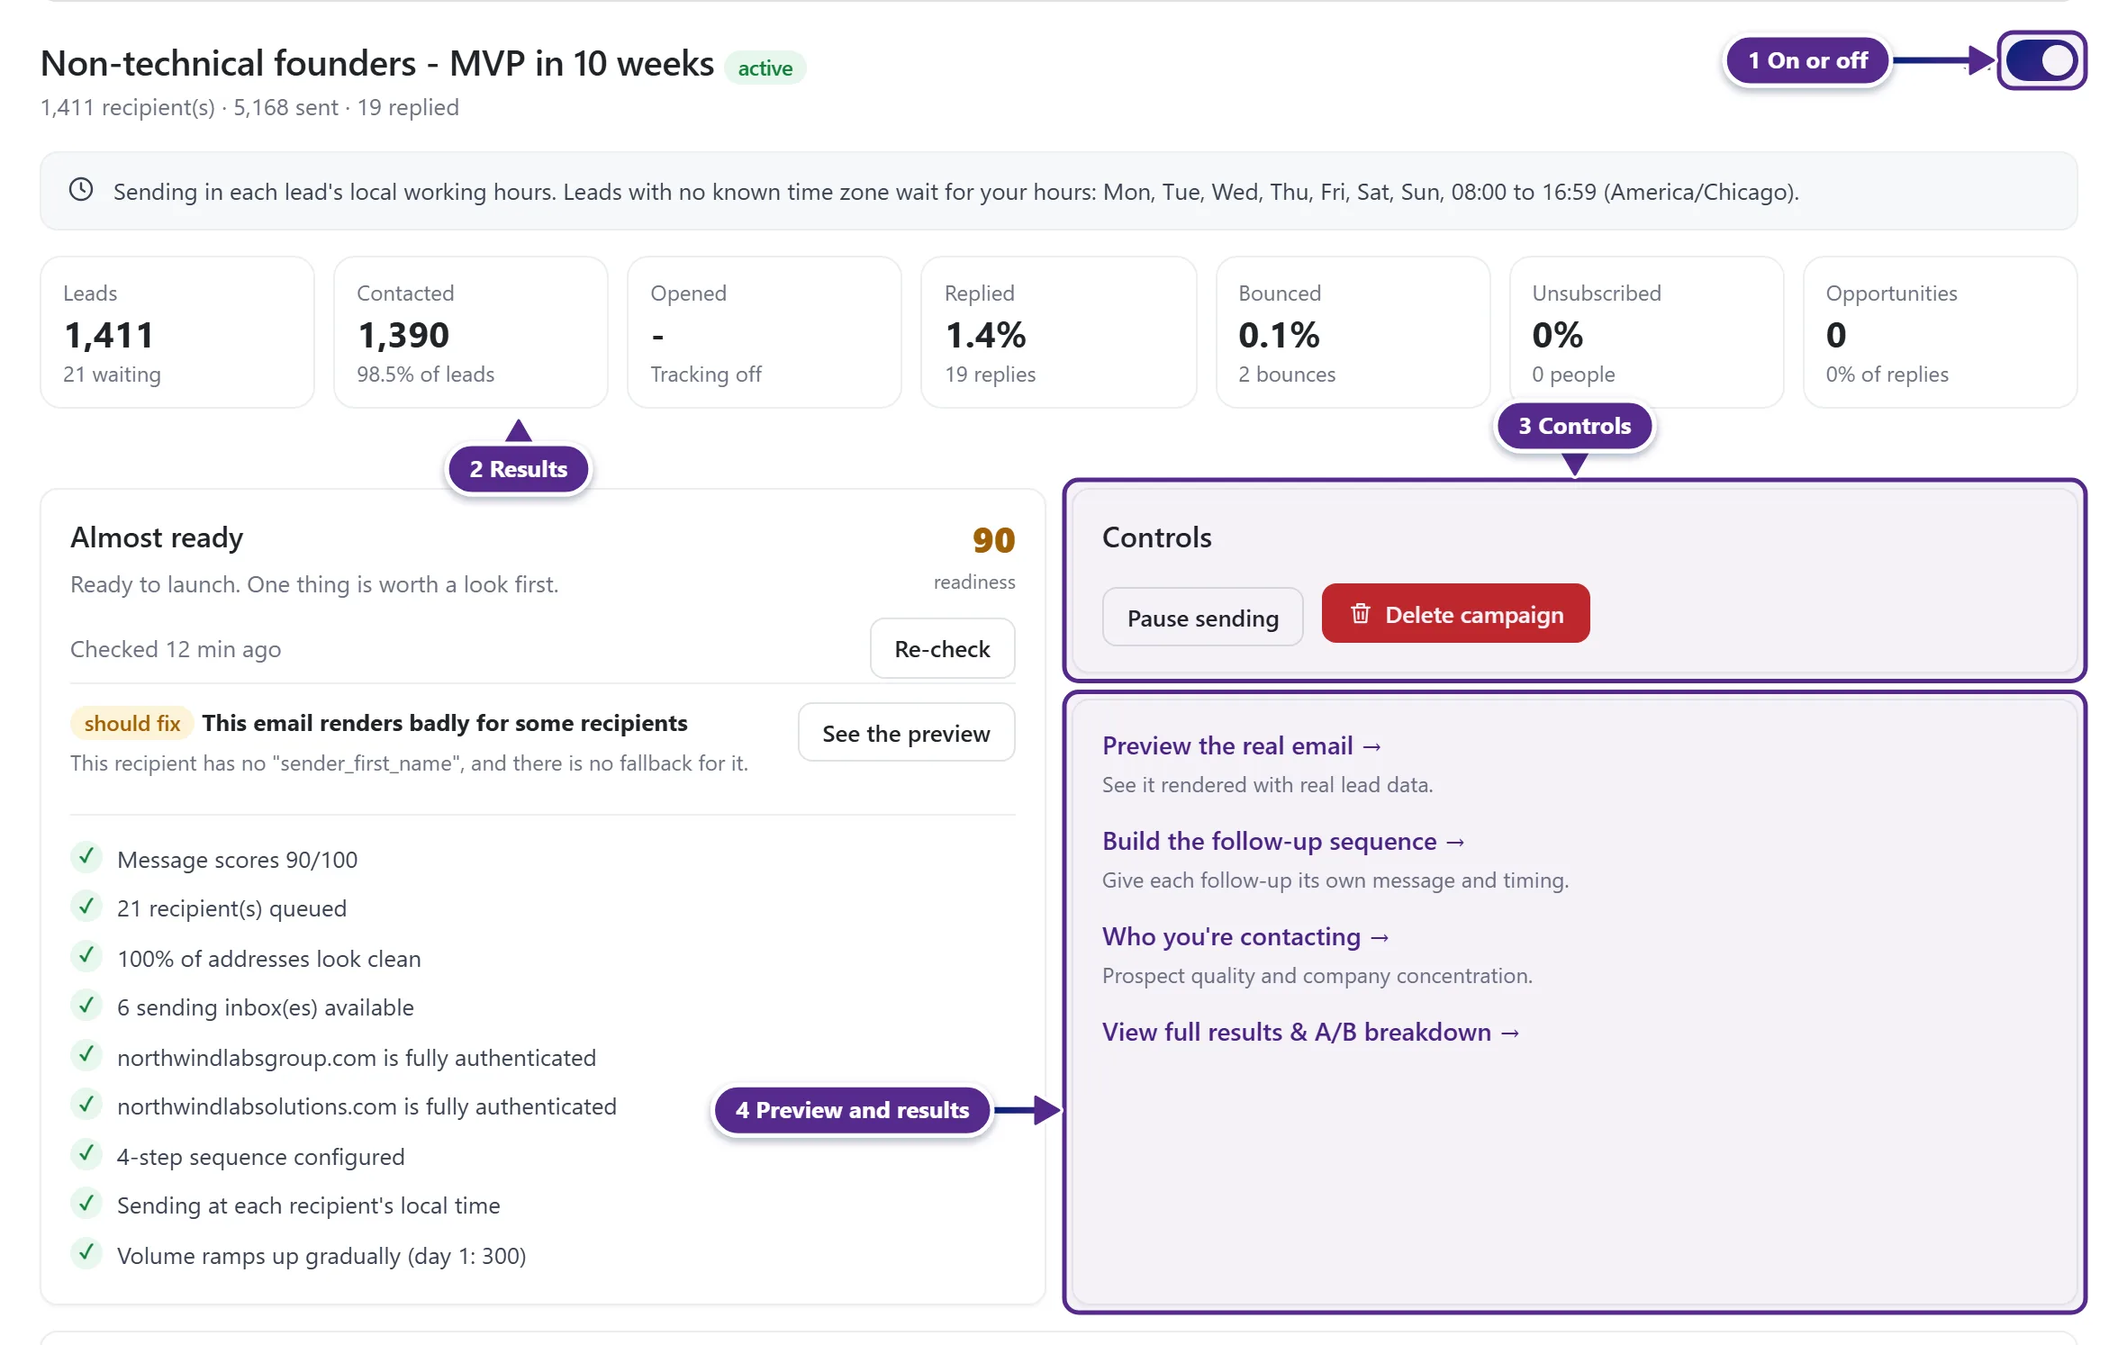Screen dimensions: 2118x1345
Task: Select the Opportunities 0 stat card
Action: pyautogui.click(x=1941, y=332)
